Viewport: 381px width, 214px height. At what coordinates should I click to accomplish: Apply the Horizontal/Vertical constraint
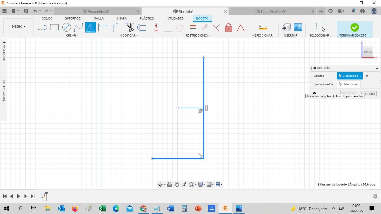click(157, 28)
